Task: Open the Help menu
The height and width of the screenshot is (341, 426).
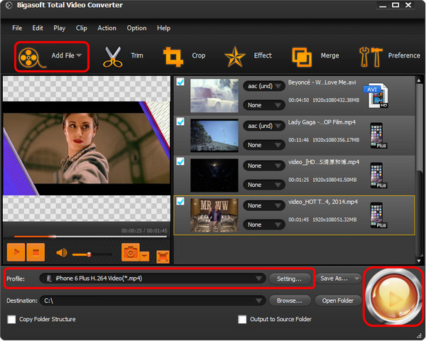Action: (x=163, y=28)
